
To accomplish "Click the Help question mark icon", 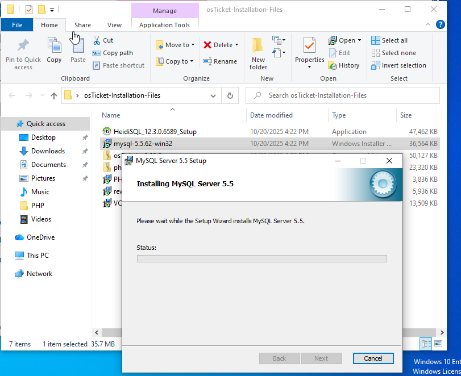I will 440,24.
